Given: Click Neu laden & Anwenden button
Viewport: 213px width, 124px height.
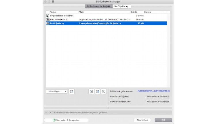Looking at the screenshot, I should 66,120.
